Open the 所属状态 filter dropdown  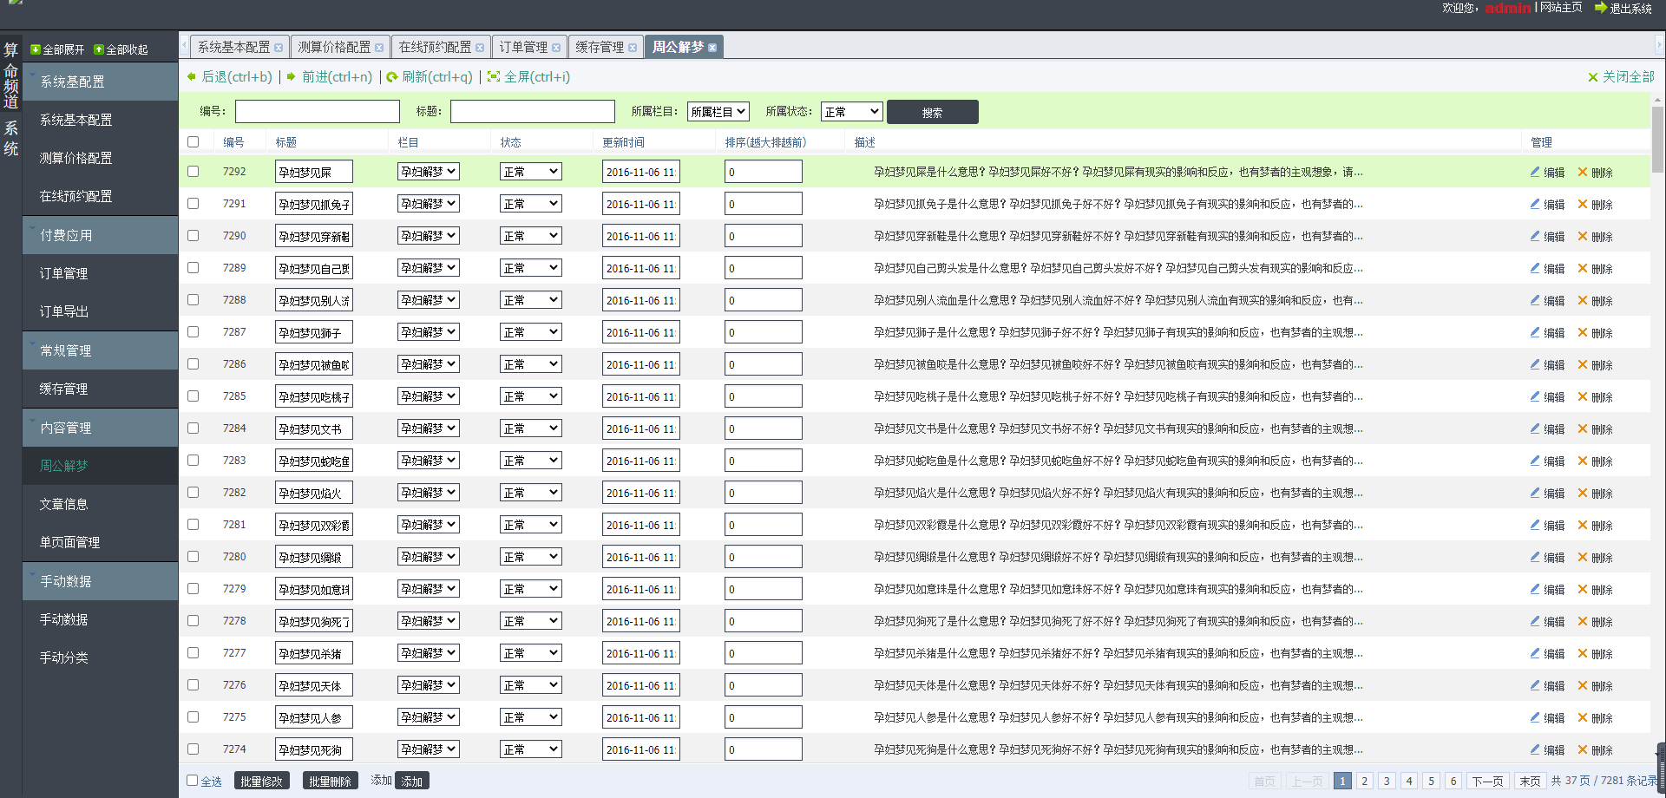click(x=852, y=112)
